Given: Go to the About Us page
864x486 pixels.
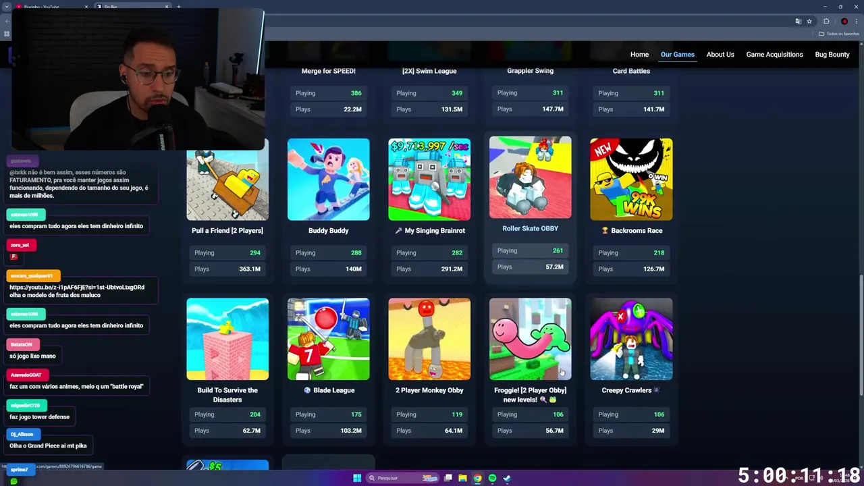Looking at the screenshot, I should [720, 55].
